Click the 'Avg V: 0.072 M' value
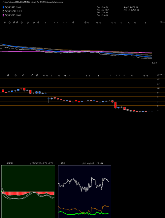Screen dimensions: 165x218 (131, 7)
